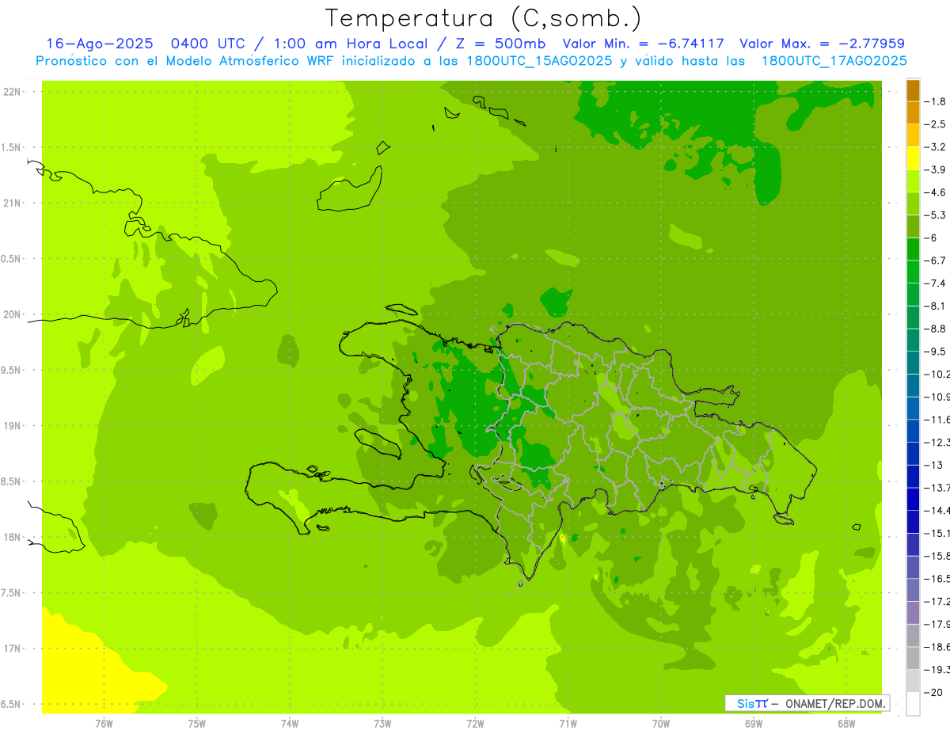Choose the legend swatch between -4.6 and -5.3
The width and height of the screenshot is (950, 734).
click(913, 203)
